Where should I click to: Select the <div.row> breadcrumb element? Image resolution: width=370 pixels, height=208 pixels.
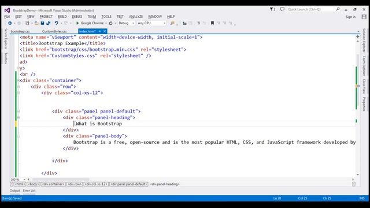[x=75, y=184]
